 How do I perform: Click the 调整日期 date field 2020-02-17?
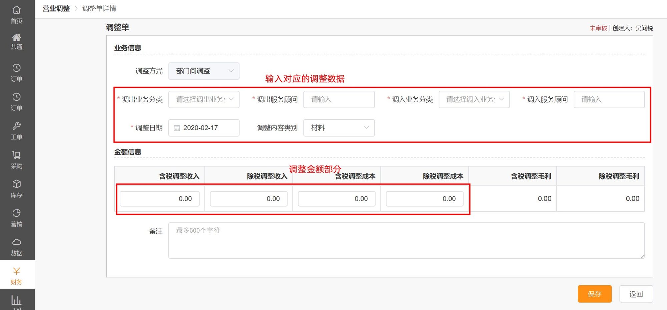pos(204,128)
